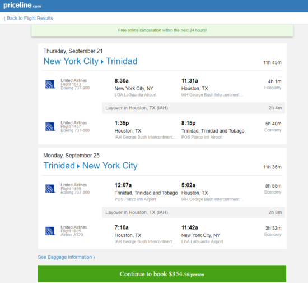Image resolution: width=308 pixels, height=283 pixels.
Task: Click the free cancellation notice banner
Action: point(162,30)
